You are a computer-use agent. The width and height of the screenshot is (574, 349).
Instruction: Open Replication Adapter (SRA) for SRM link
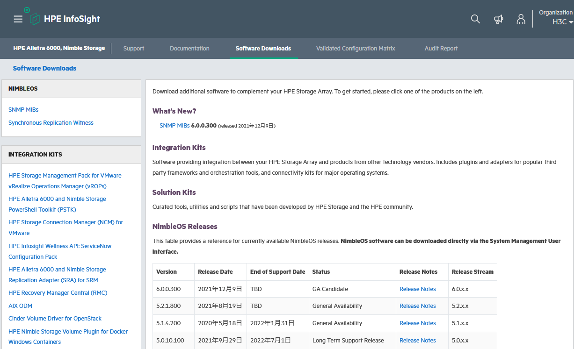pyautogui.click(x=57, y=275)
